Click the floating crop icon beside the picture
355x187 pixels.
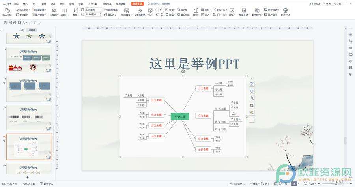(252, 105)
